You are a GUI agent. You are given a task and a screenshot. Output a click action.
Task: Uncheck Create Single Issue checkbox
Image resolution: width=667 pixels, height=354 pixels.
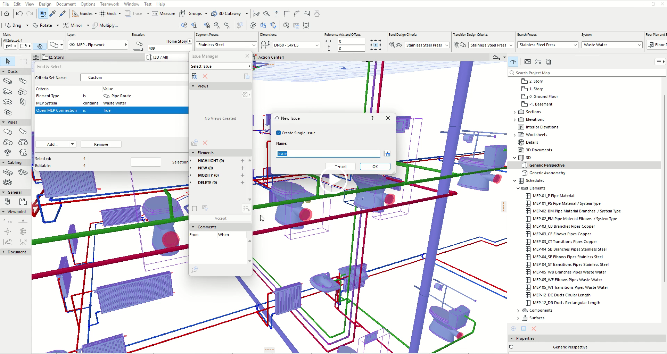point(279,133)
